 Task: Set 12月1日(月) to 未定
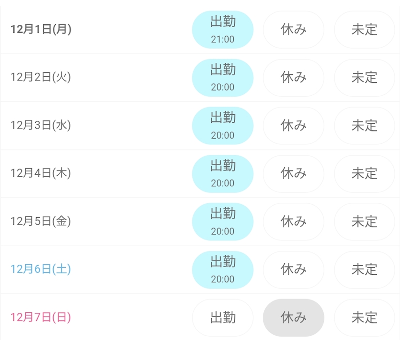tap(364, 30)
